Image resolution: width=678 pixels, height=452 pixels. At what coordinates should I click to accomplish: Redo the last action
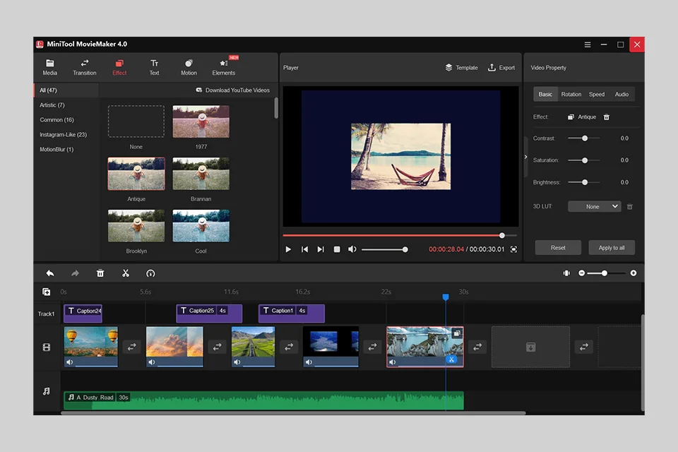75,273
